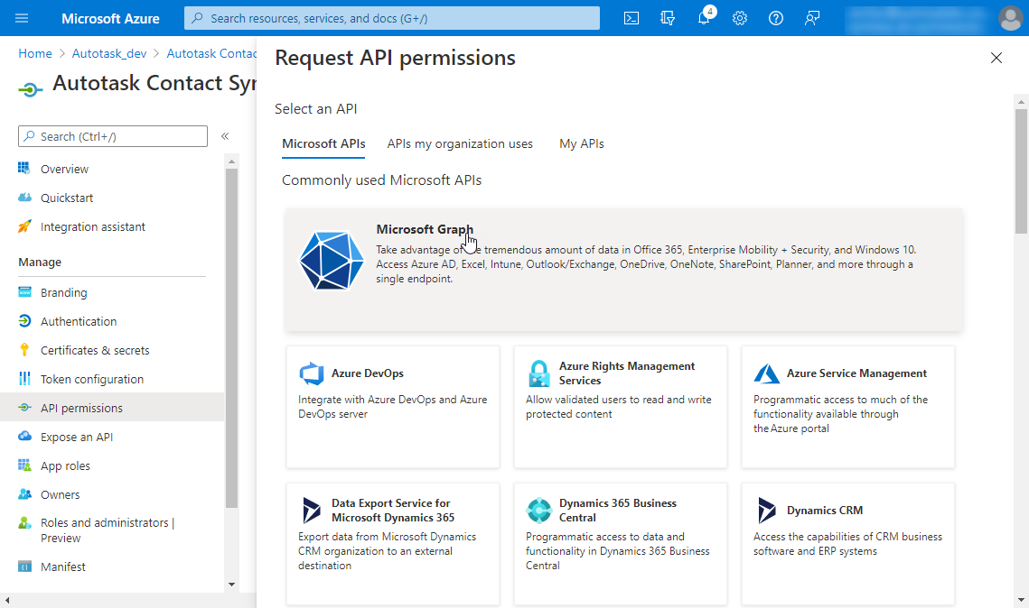Select the Dynamics CRM tile
This screenshot has width=1029, height=608.
coord(847,543)
